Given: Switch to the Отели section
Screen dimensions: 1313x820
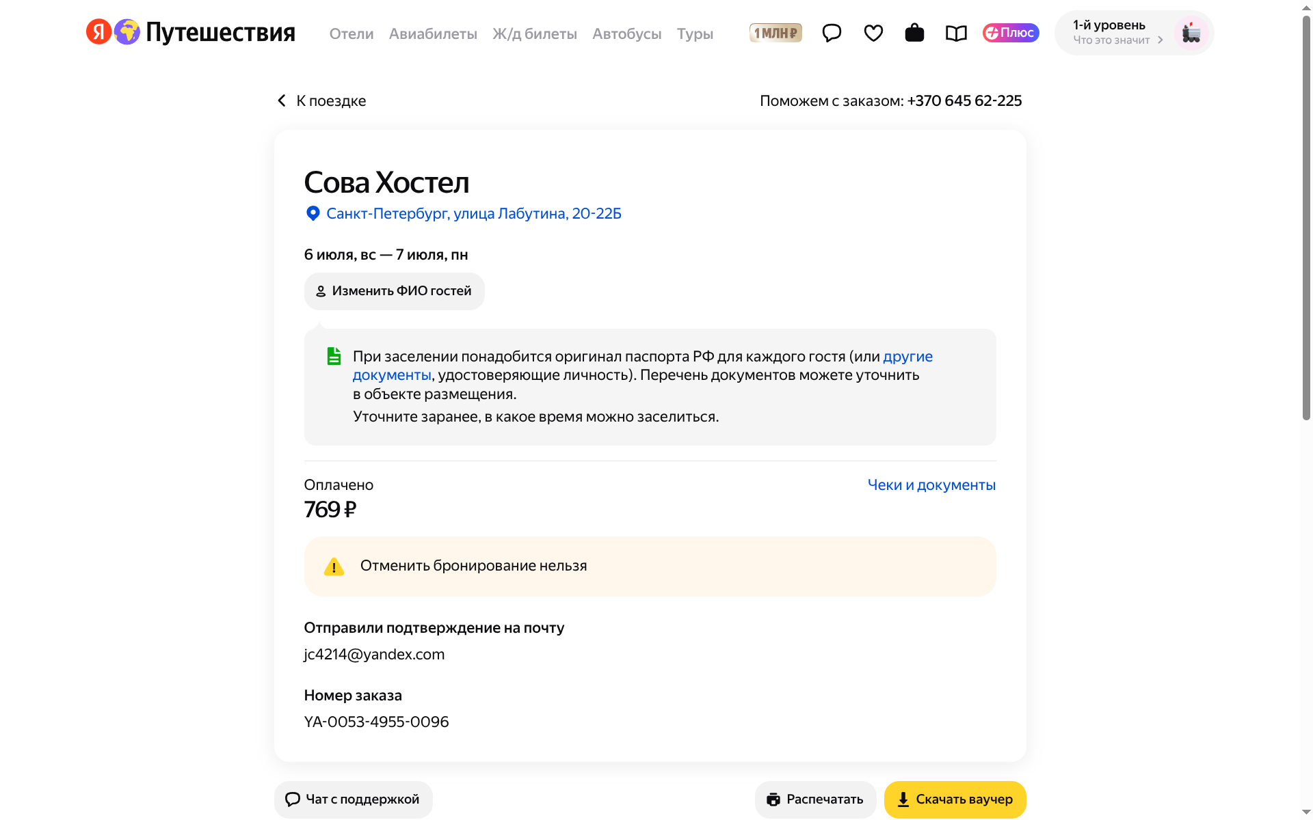Looking at the screenshot, I should (x=352, y=33).
